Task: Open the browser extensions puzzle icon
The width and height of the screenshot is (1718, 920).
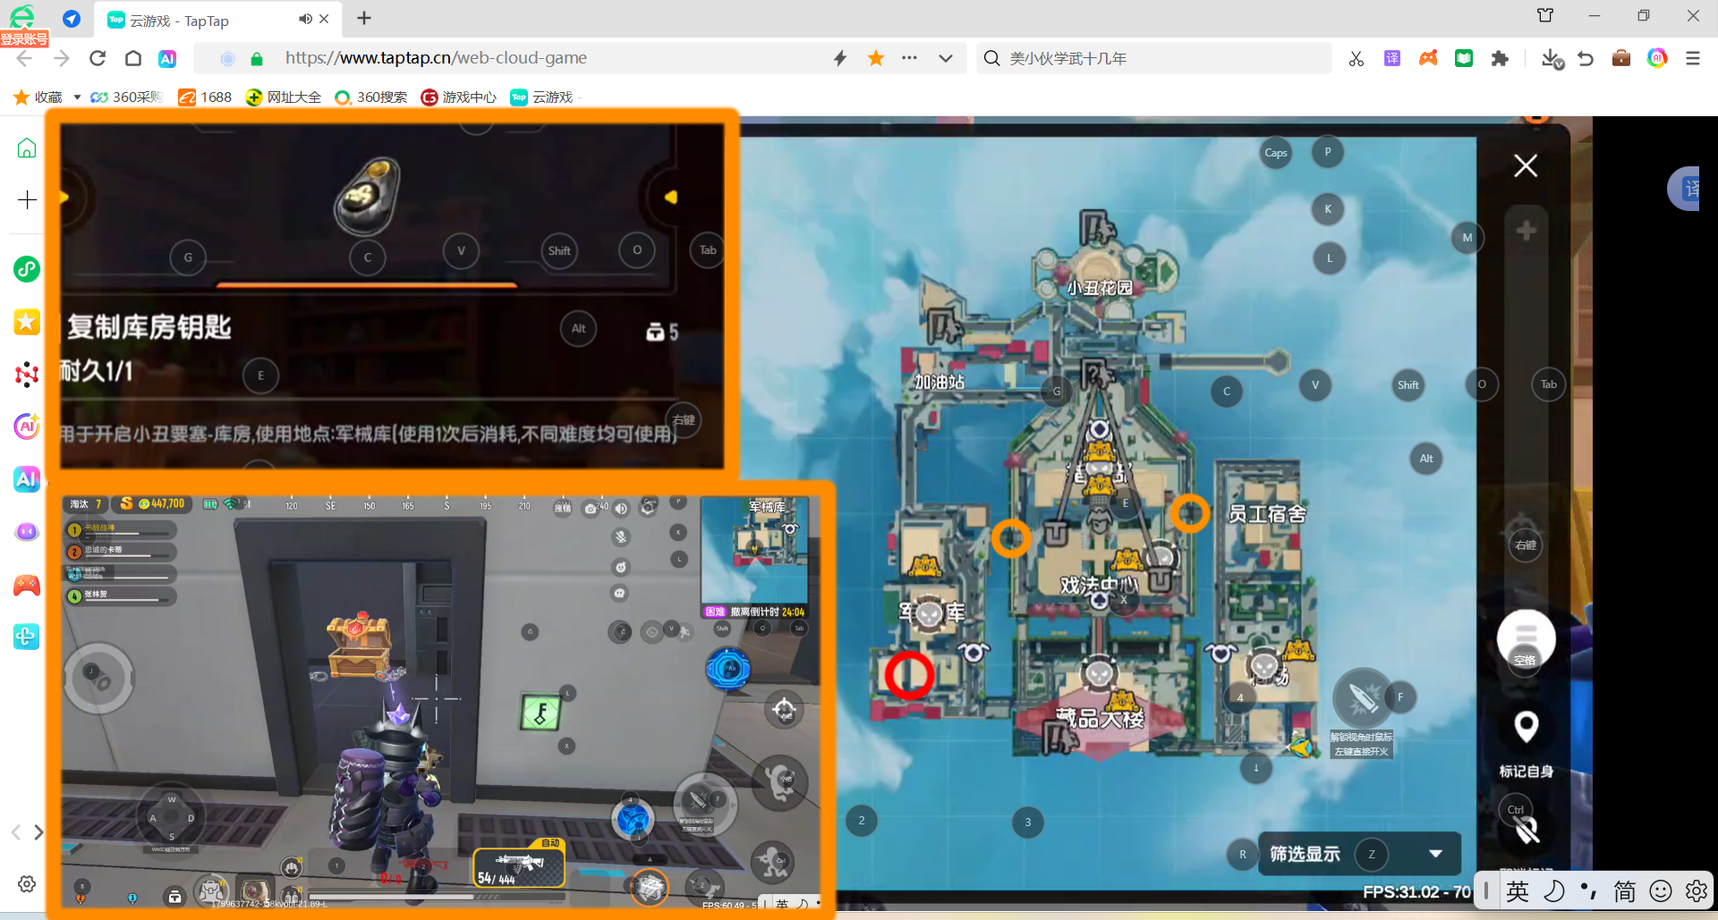Action: pos(1500,59)
